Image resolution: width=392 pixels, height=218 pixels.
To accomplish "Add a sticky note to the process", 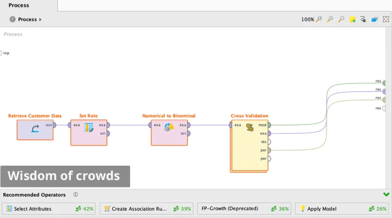I will 353,20.
